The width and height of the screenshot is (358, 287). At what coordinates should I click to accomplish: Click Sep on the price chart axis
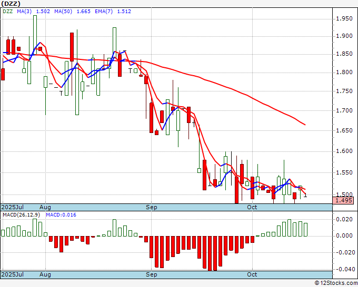click(152, 207)
